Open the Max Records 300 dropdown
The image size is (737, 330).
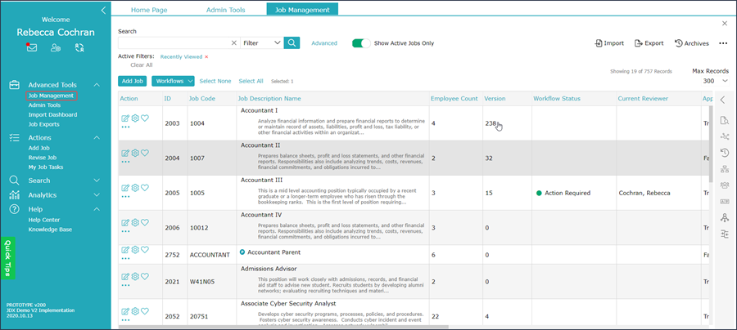[710, 81]
